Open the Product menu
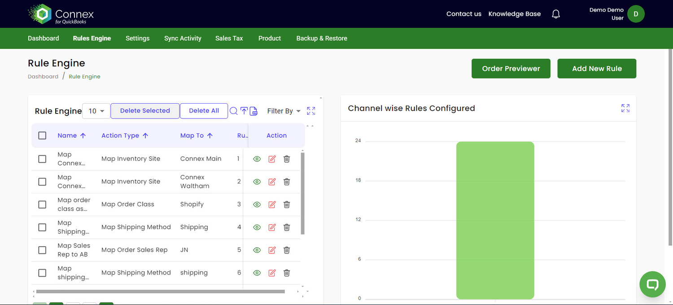The height and width of the screenshot is (305, 673). coord(270,38)
